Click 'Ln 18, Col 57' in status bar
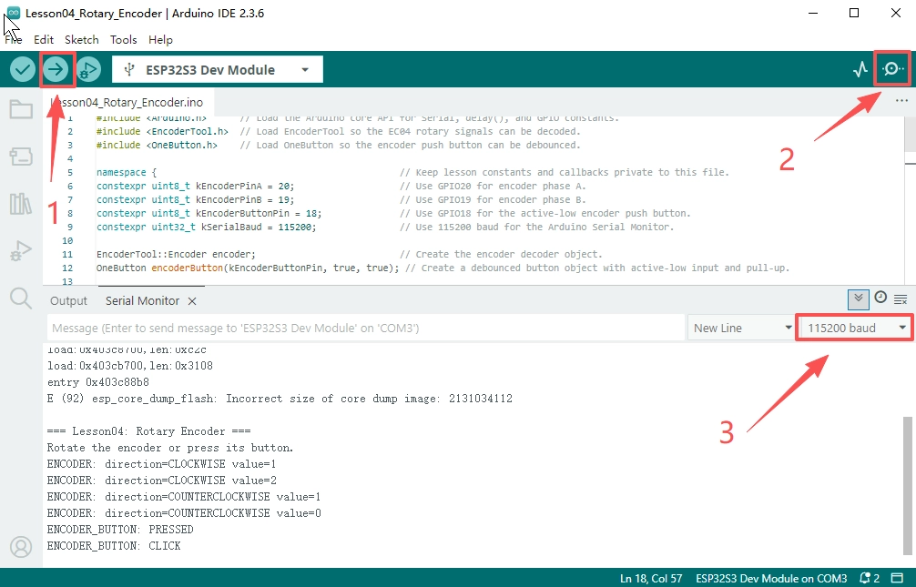The height and width of the screenshot is (587, 916). 651,578
